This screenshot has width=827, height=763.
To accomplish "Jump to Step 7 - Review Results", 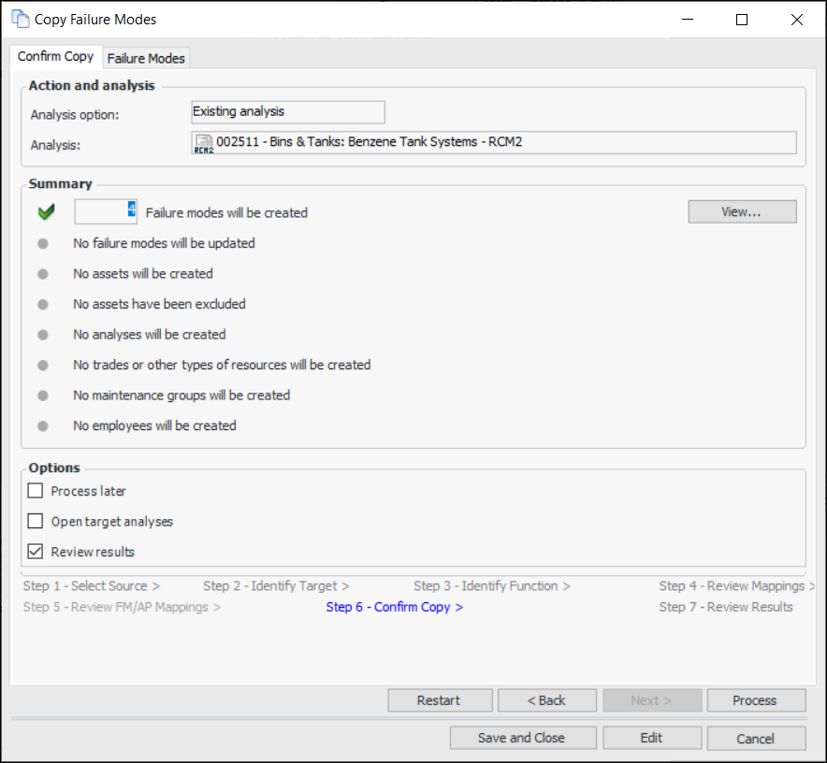I will tap(726, 607).
